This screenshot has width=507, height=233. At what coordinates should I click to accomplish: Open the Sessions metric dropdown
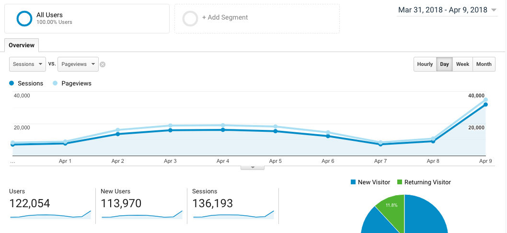[27, 64]
